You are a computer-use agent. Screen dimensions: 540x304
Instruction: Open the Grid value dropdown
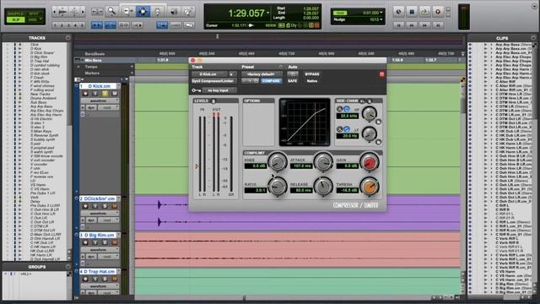point(381,13)
